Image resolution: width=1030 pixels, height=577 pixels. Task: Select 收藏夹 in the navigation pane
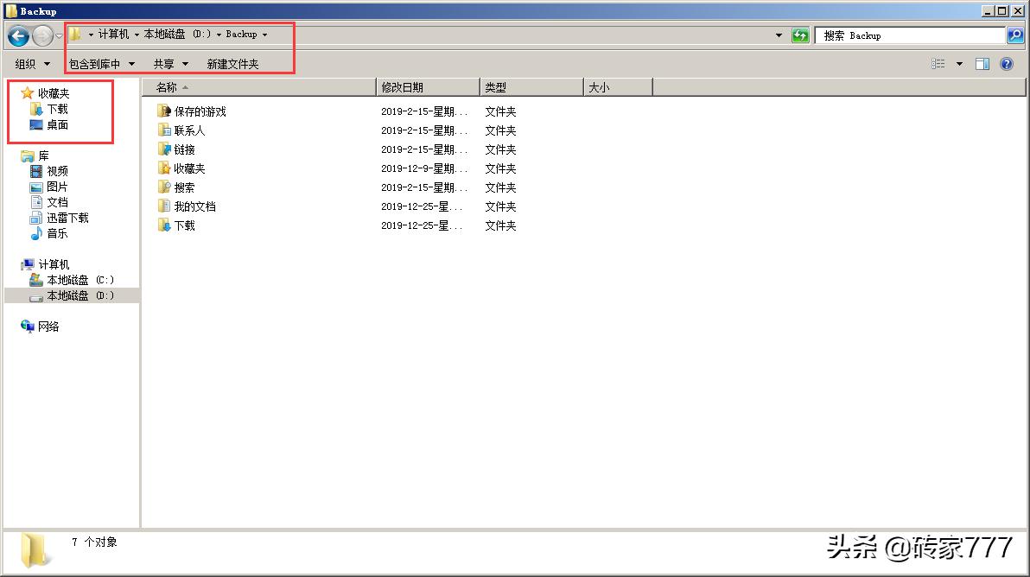54,93
